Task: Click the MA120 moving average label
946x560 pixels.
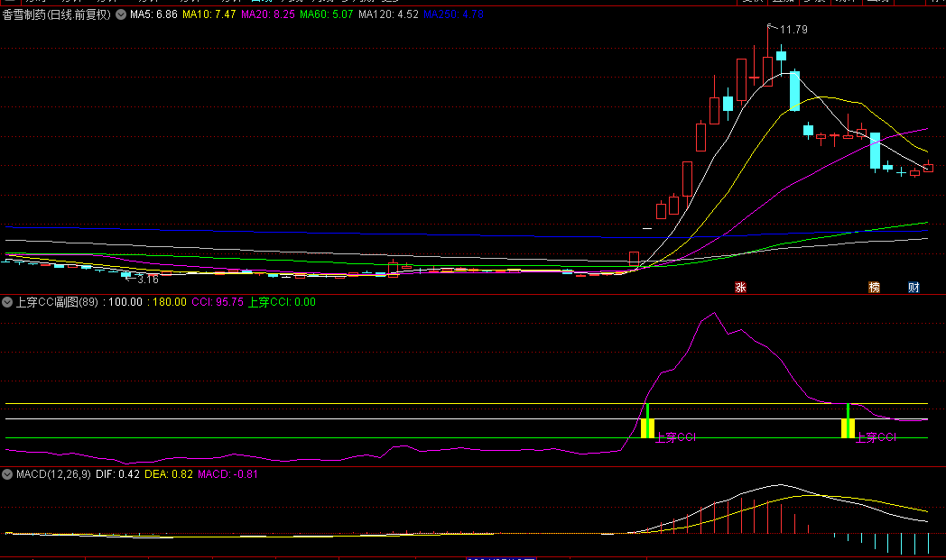Action: (x=388, y=15)
